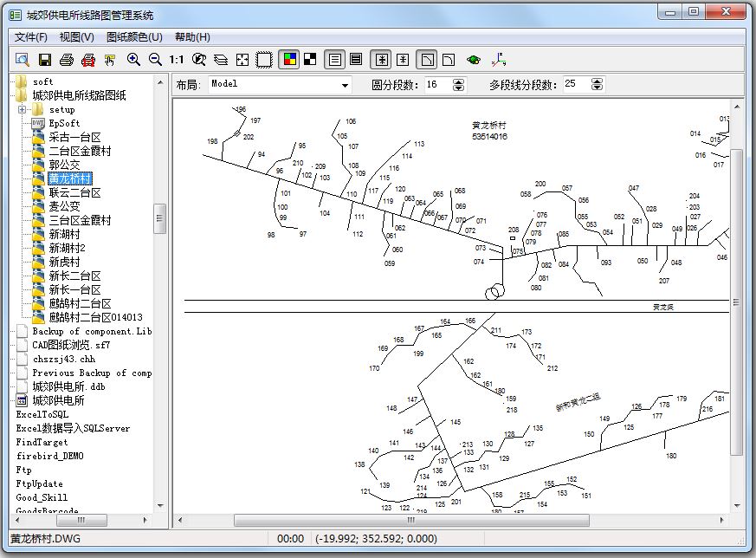Click the Zoom In magnifier icon
The height and width of the screenshot is (558, 756).
133,60
